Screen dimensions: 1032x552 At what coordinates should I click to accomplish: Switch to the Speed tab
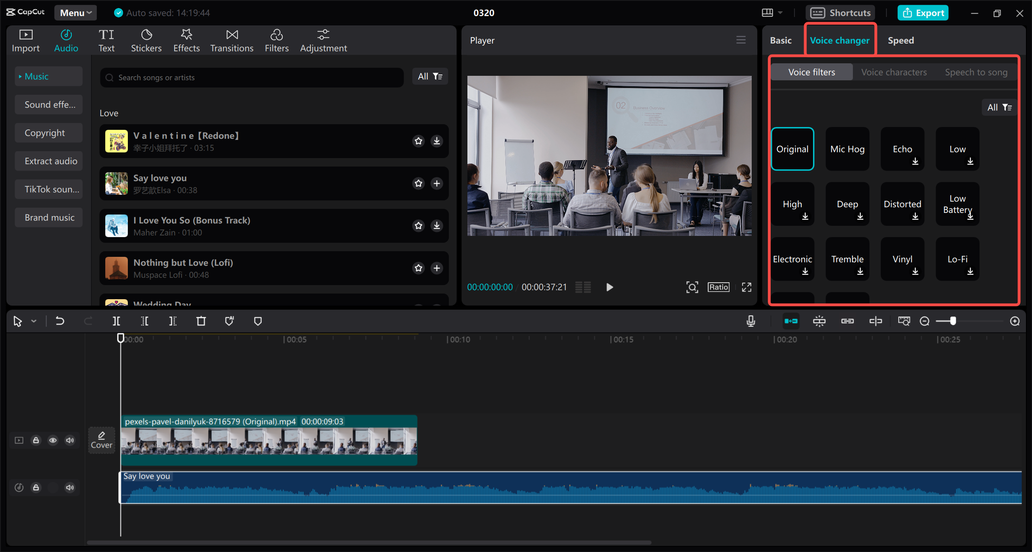click(901, 40)
